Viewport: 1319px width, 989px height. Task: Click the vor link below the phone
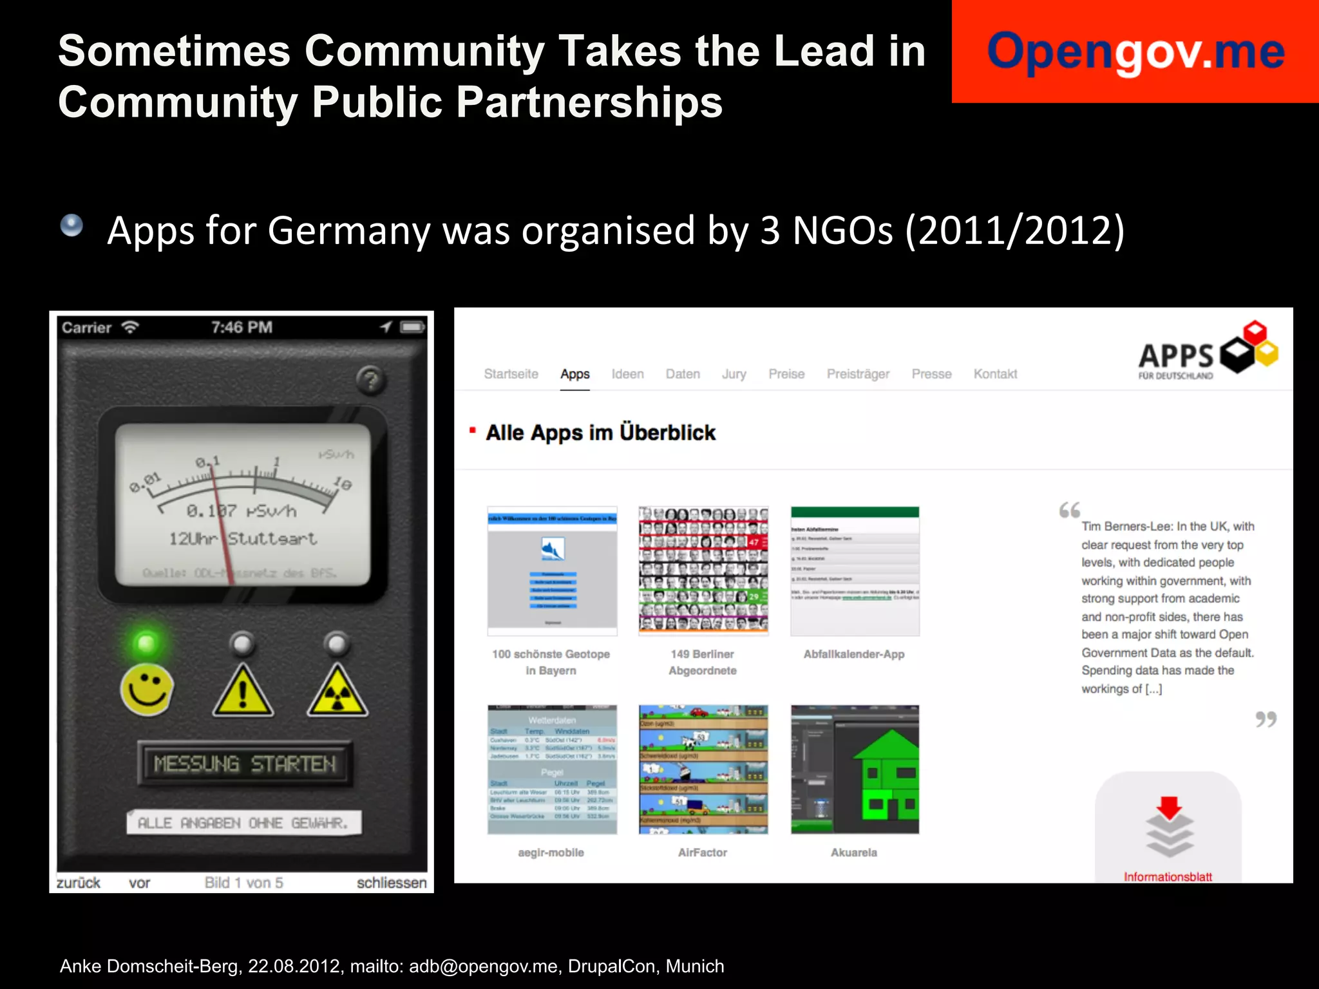click(x=139, y=883)
